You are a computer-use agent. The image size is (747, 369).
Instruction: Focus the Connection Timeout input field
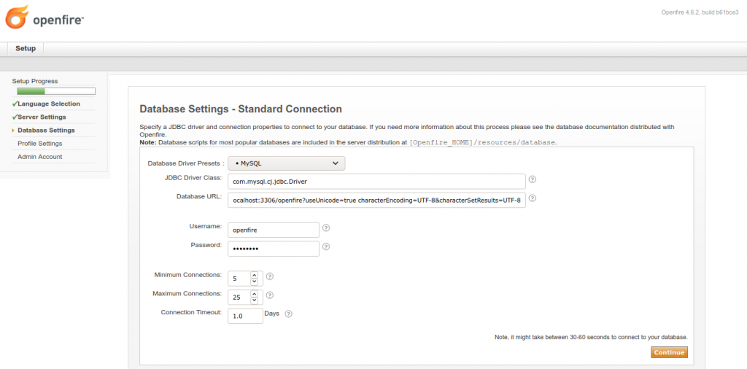[x=245, y=316]
